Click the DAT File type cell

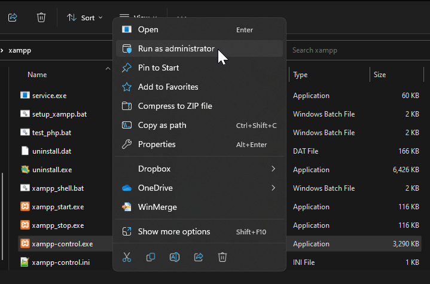[306, 151]
